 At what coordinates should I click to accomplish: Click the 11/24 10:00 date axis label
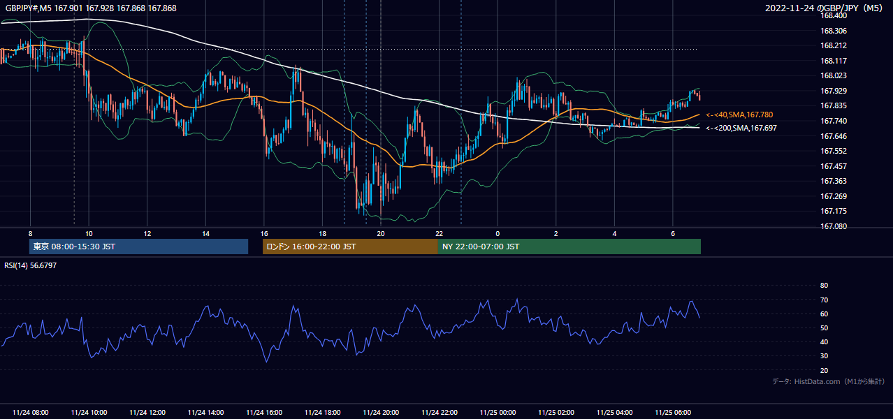(x=89, y=413)
